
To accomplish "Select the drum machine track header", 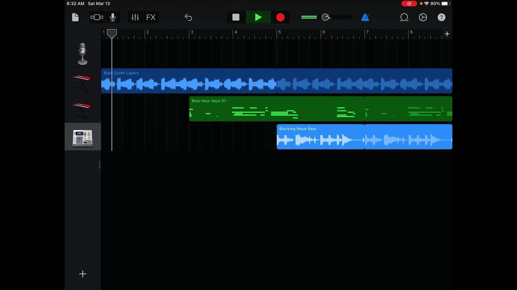I will pos(82,137).
